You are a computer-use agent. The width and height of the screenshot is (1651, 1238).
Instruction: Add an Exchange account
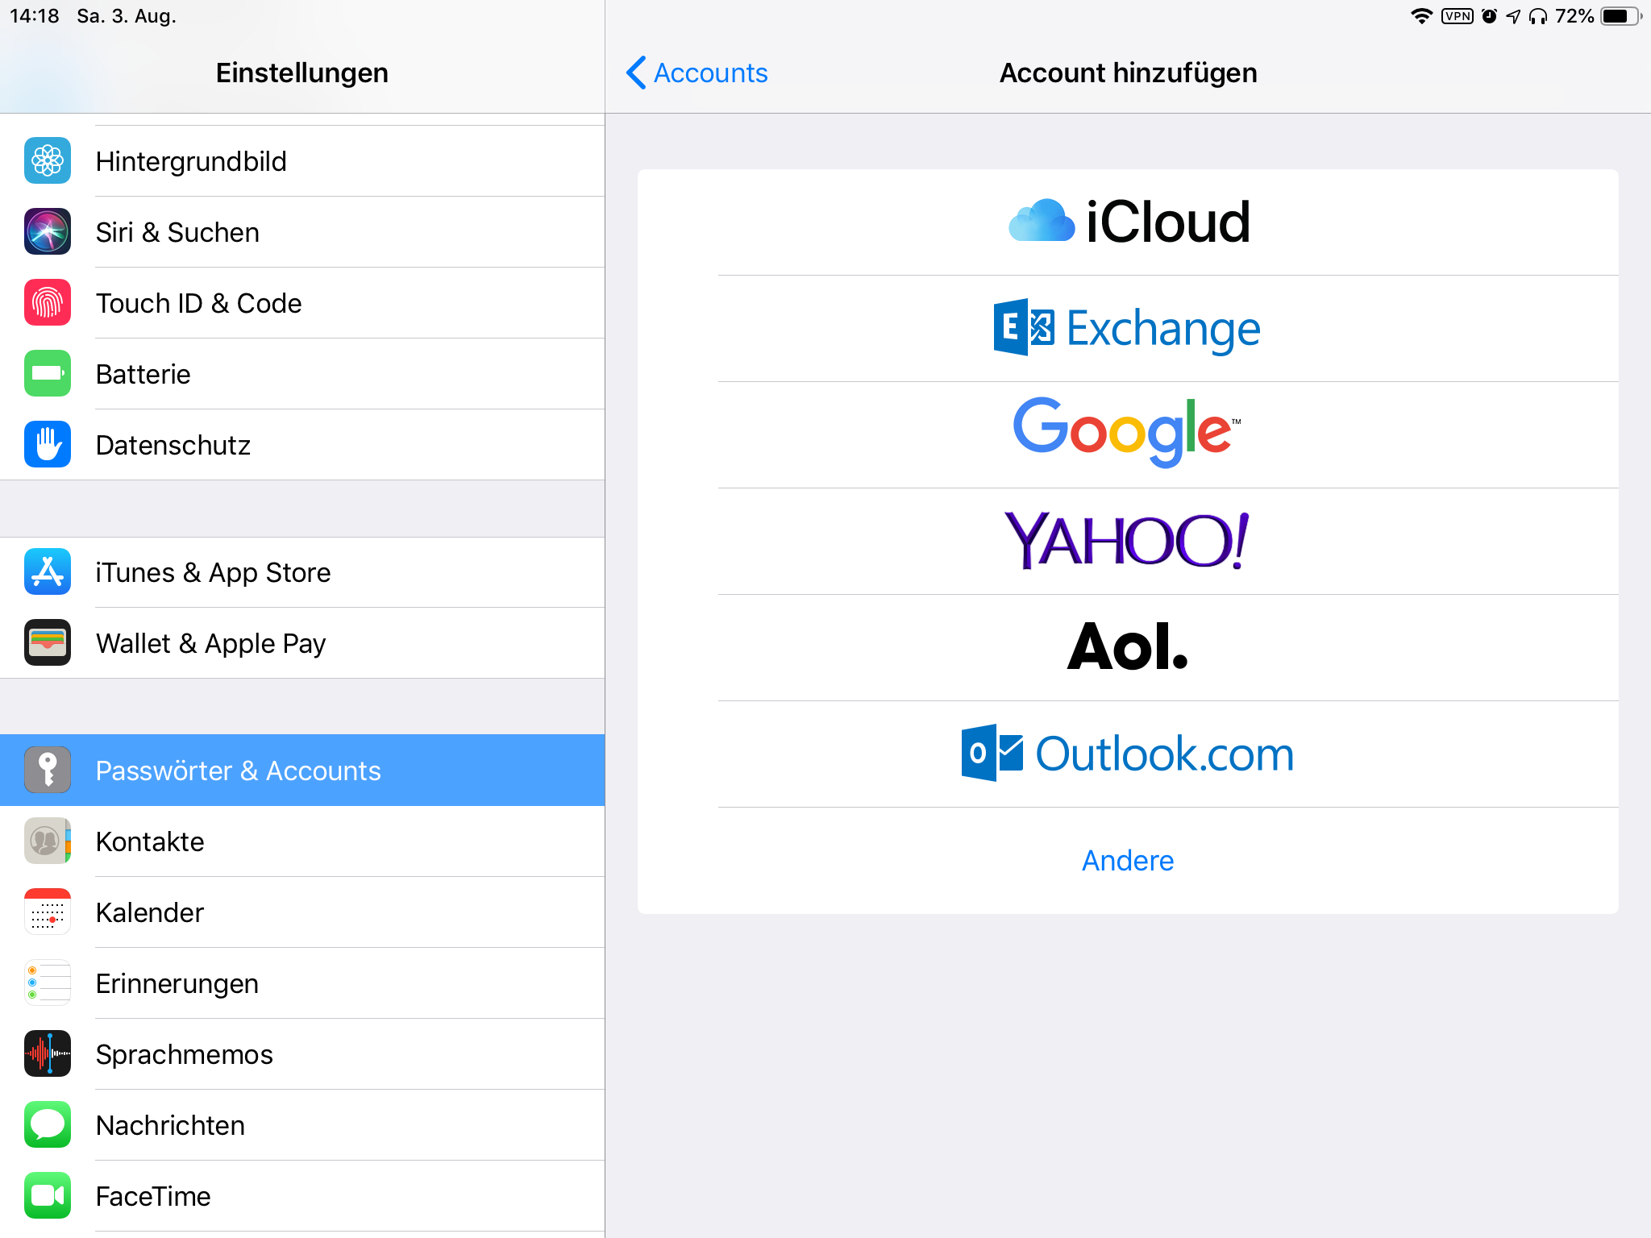click(1128, 328)
